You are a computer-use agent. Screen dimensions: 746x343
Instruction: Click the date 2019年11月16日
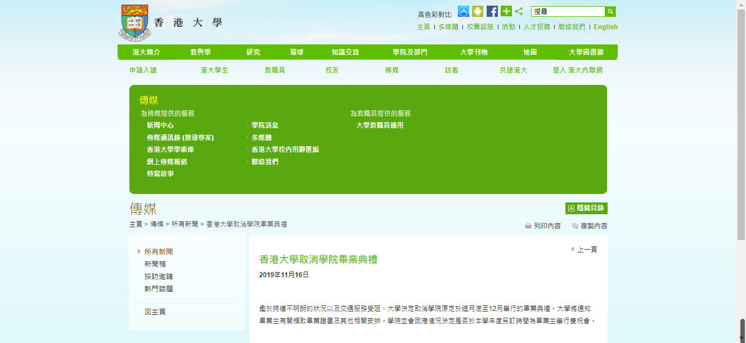pos(284,275)
